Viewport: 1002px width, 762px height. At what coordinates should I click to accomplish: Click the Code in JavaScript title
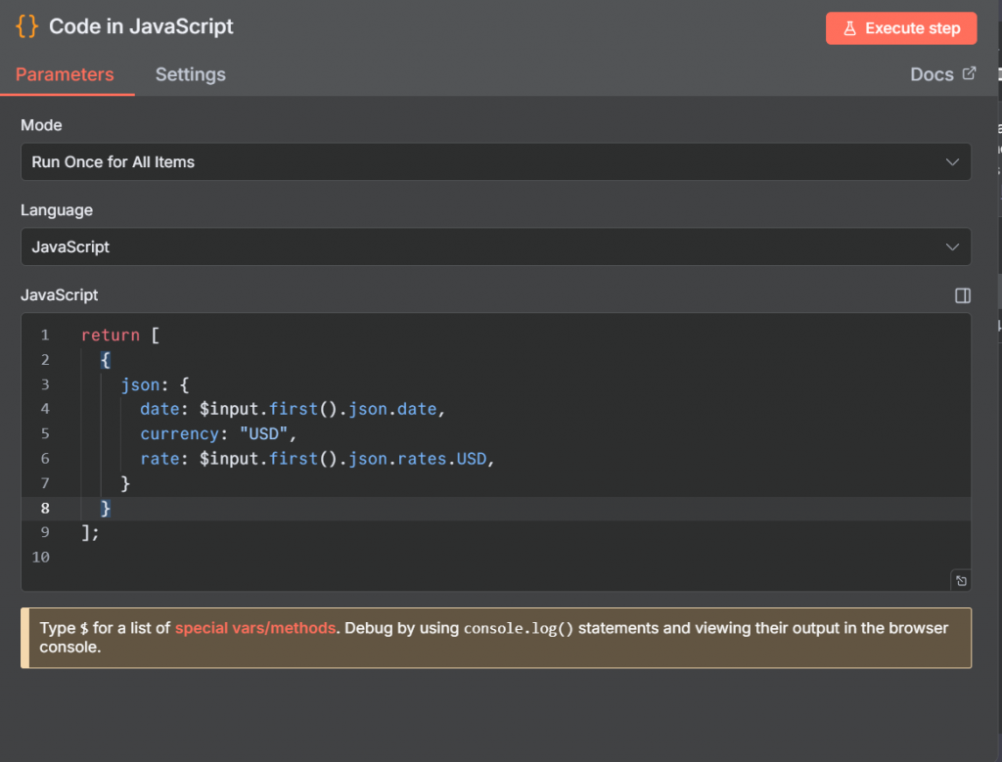click(x=141, y=26)
